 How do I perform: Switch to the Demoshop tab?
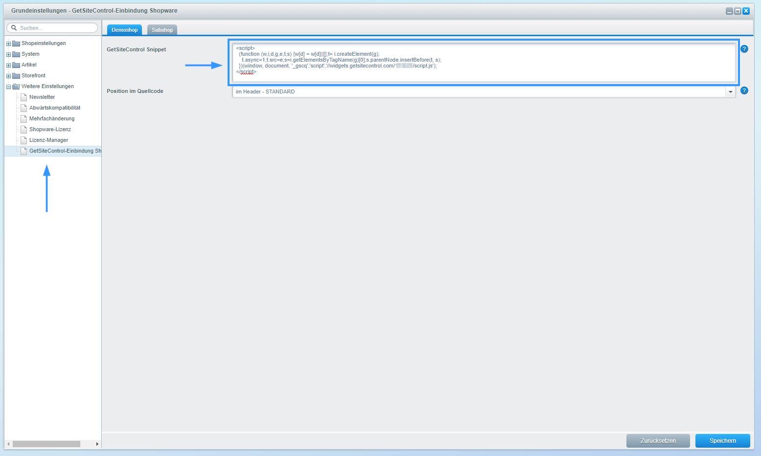pyautogui.click(x=124, y=30)
